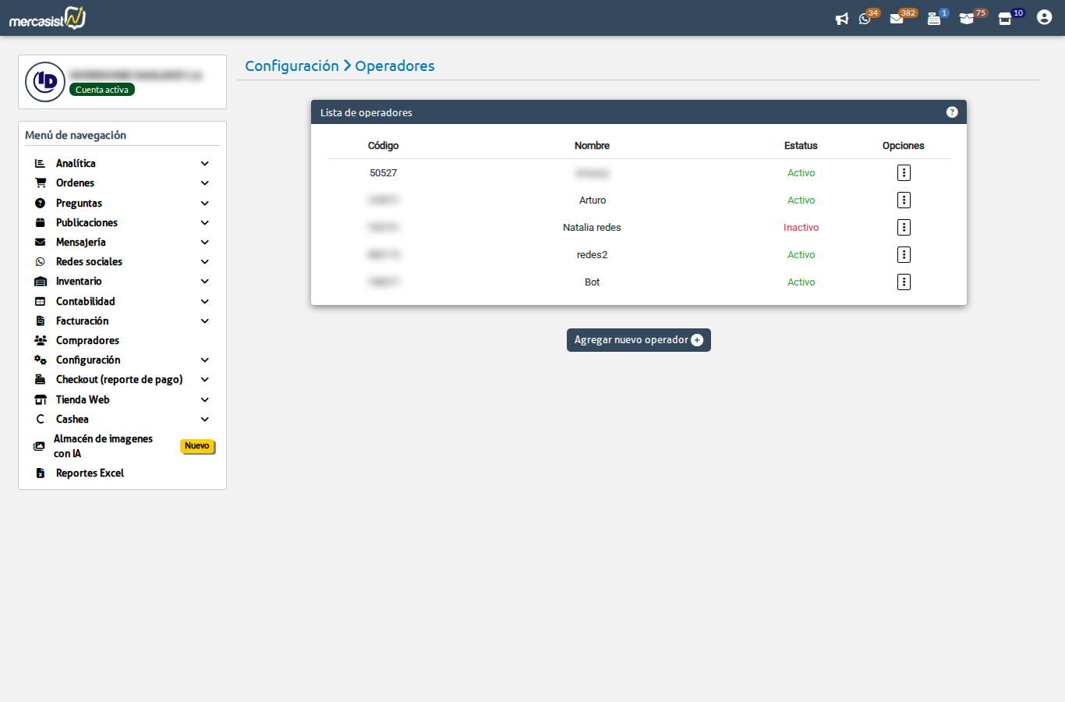Open options menu for Bot operator
1065x702 pixels.
tap(904, 282)
